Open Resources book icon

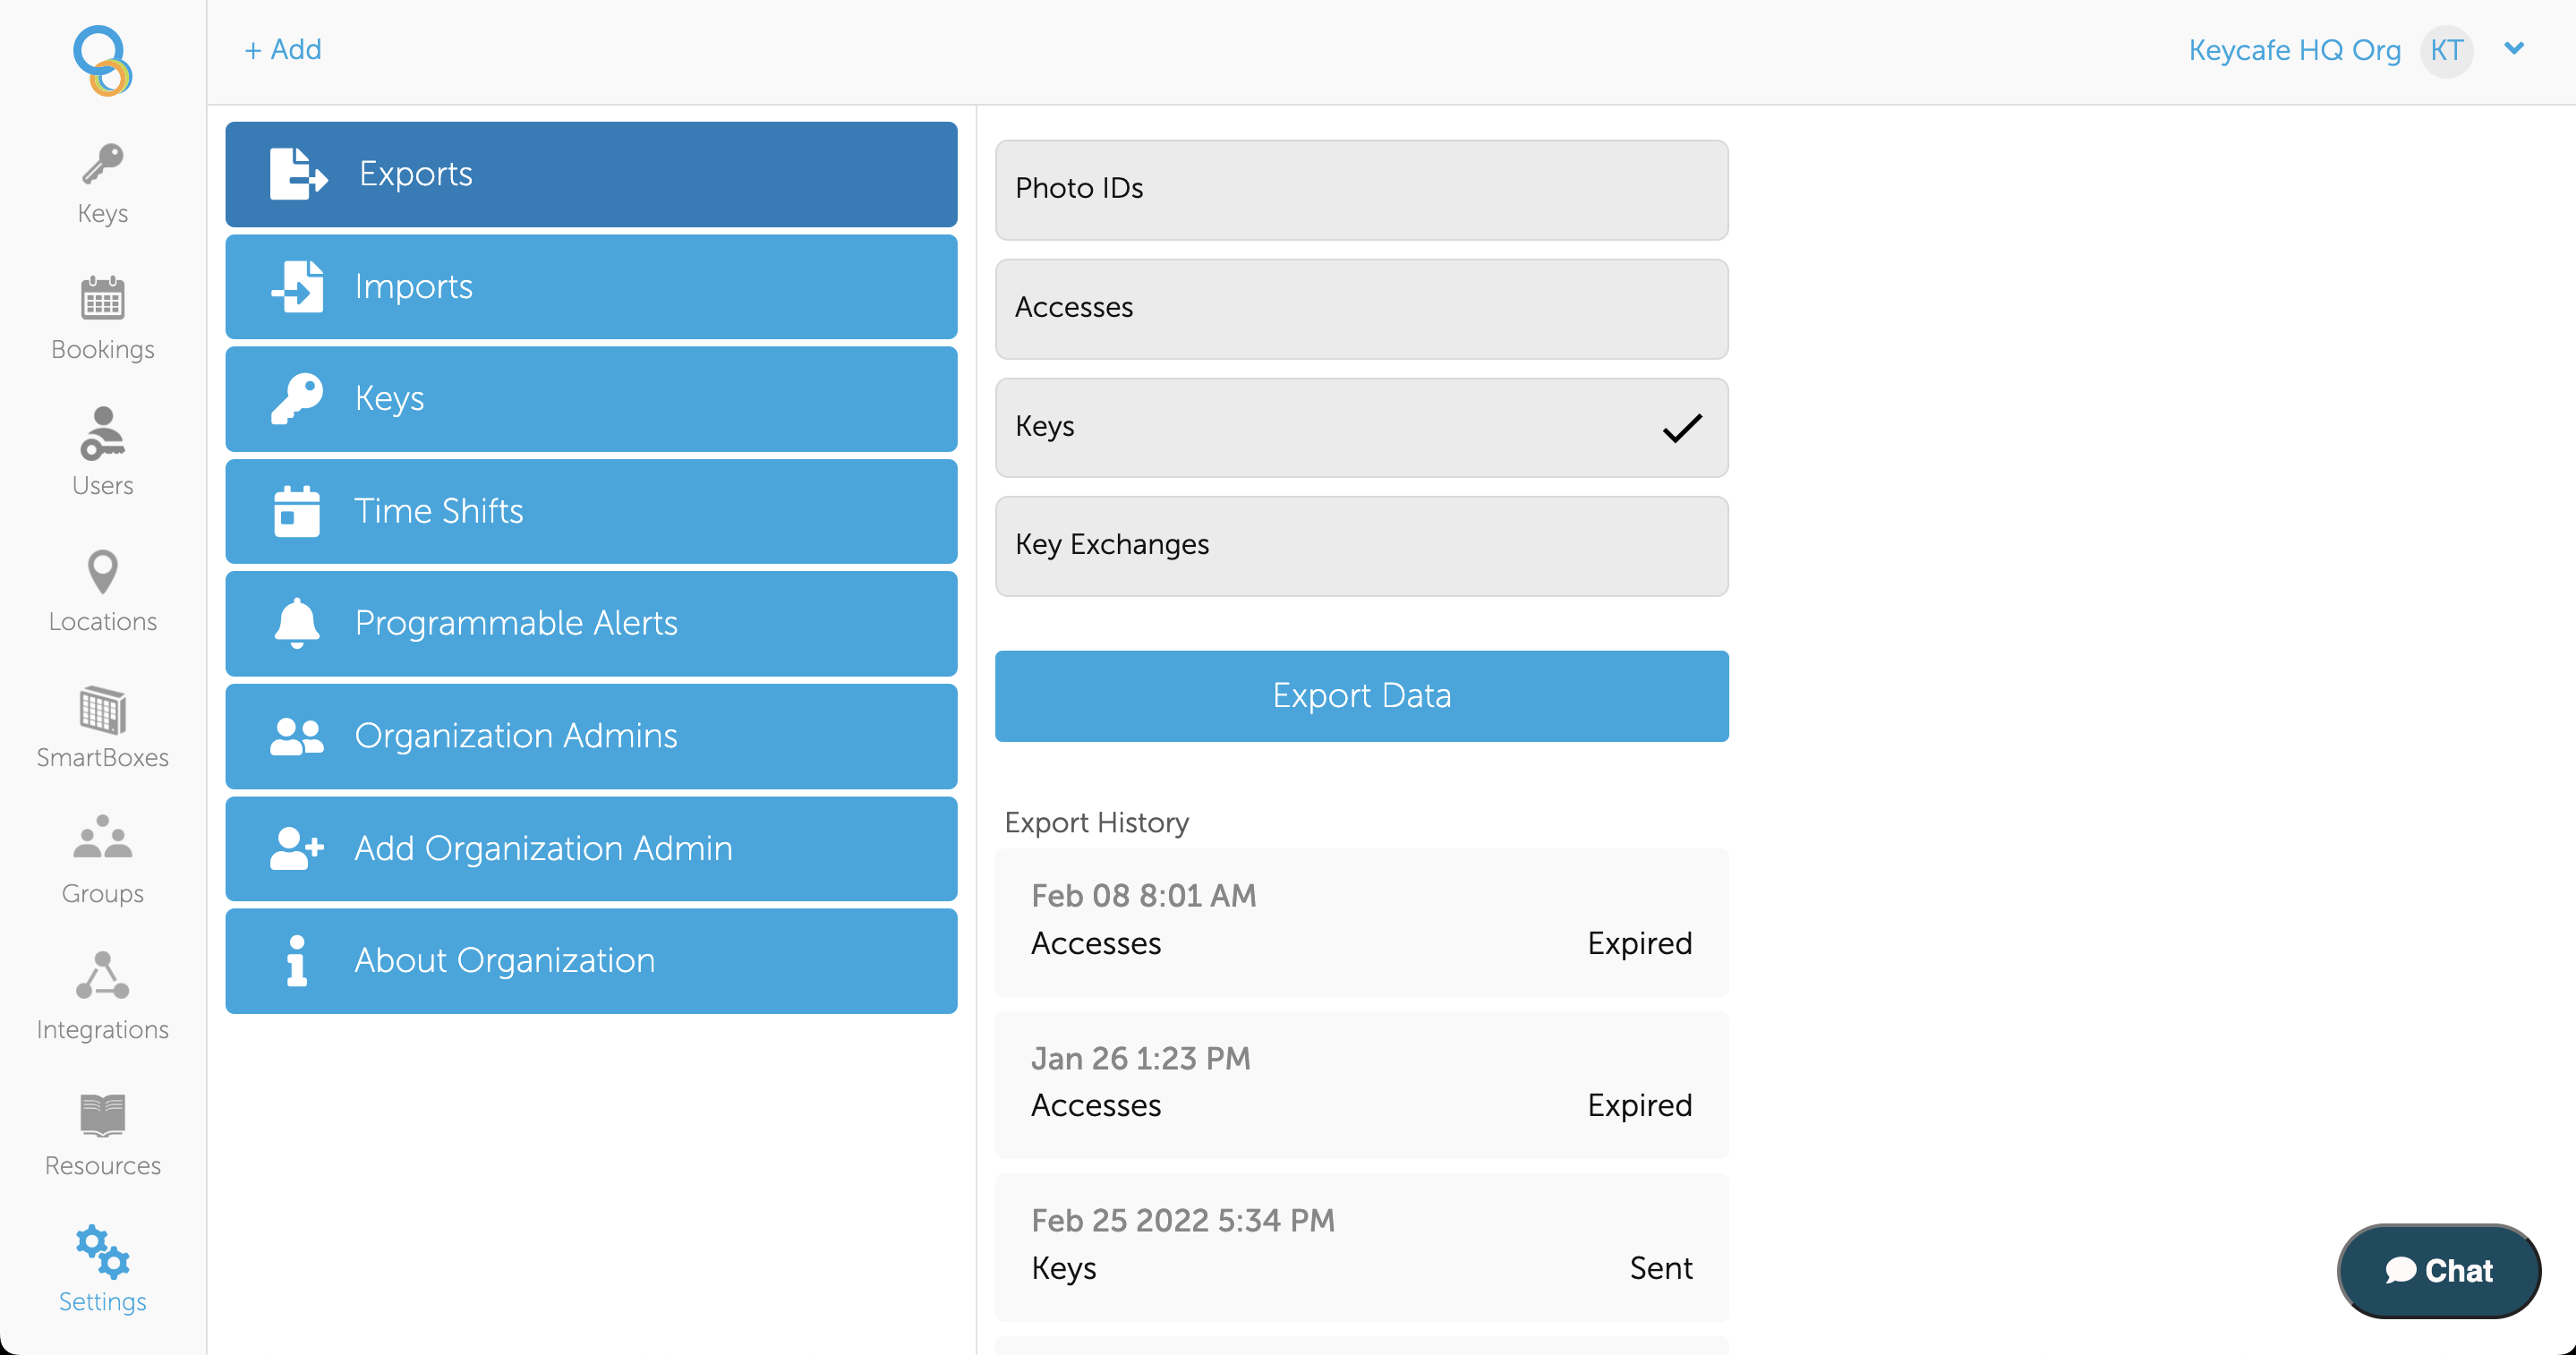pyautogui.click(x=102, y=1115)
